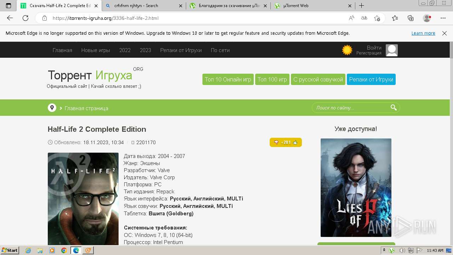Click the С русской озвучкой button

click(318, 79)
